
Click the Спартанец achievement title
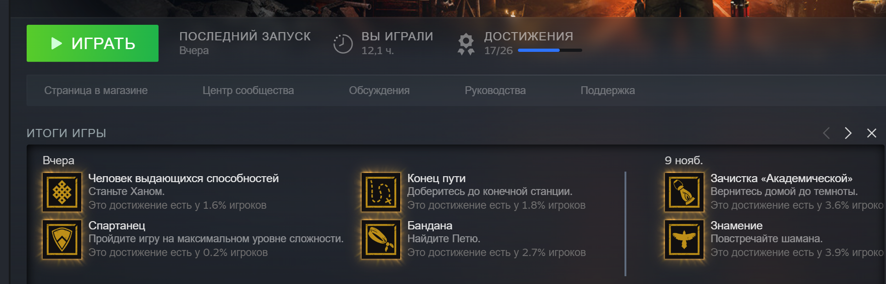117,225
